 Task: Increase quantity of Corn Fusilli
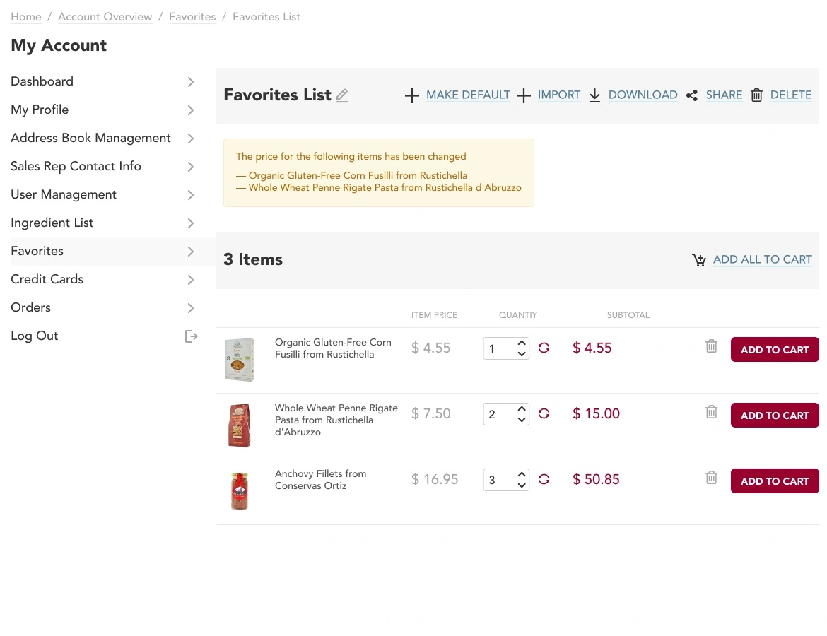pos(522,343)
